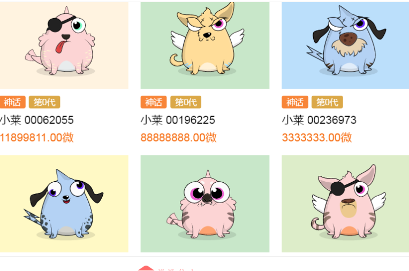Click the 神话 tag above 小莱 00236973
The height and width of the screenshot is (271, 409).
pos(295,102)
